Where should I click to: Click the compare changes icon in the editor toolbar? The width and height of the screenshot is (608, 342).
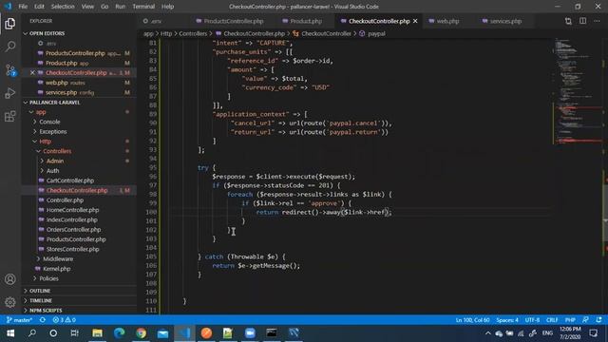(568, 21)
